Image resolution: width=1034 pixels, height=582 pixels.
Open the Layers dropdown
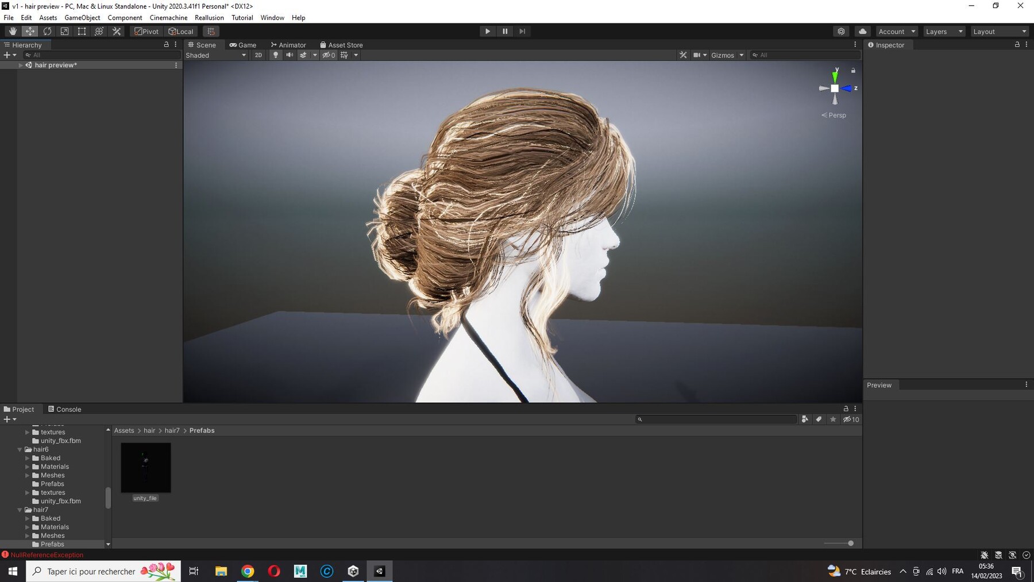click(x=944, y=31)
